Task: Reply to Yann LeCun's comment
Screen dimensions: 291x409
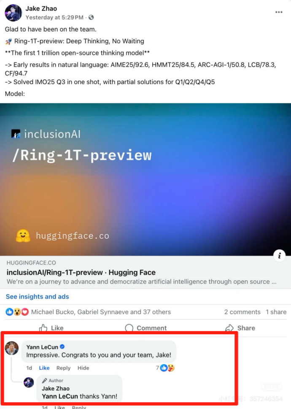Action: (63, 368)
